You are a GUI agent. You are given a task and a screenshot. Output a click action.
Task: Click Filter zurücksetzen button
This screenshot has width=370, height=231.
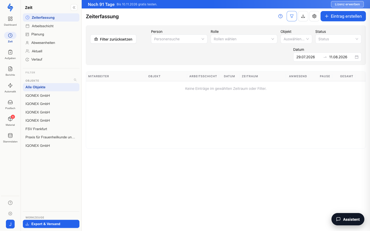(113, 39)
